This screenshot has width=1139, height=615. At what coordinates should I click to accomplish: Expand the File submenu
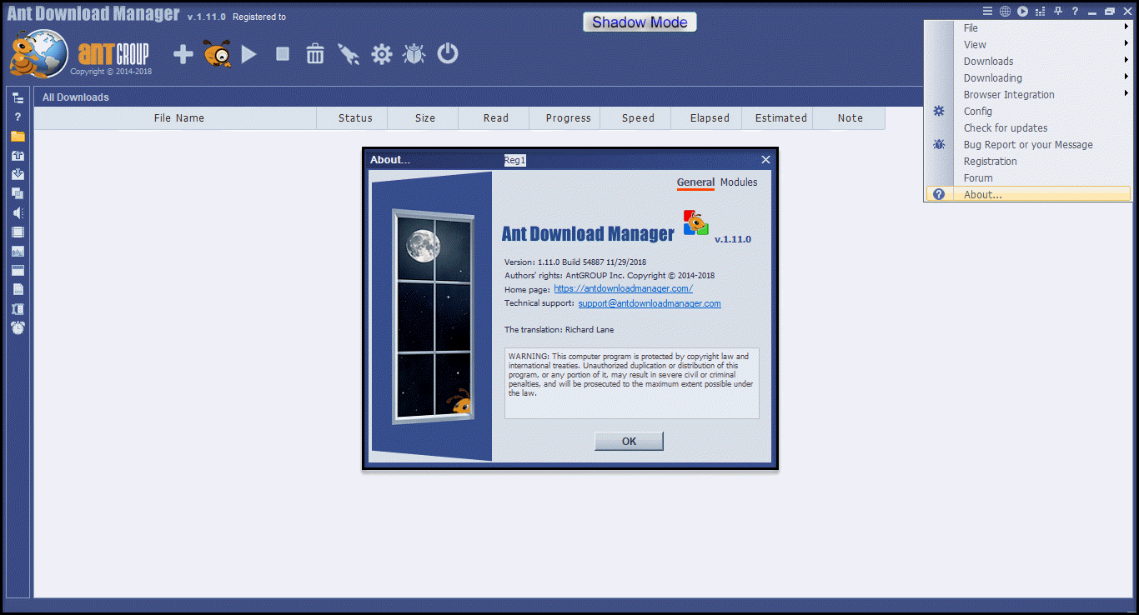pyautogui.click(x=1027, y=28)
